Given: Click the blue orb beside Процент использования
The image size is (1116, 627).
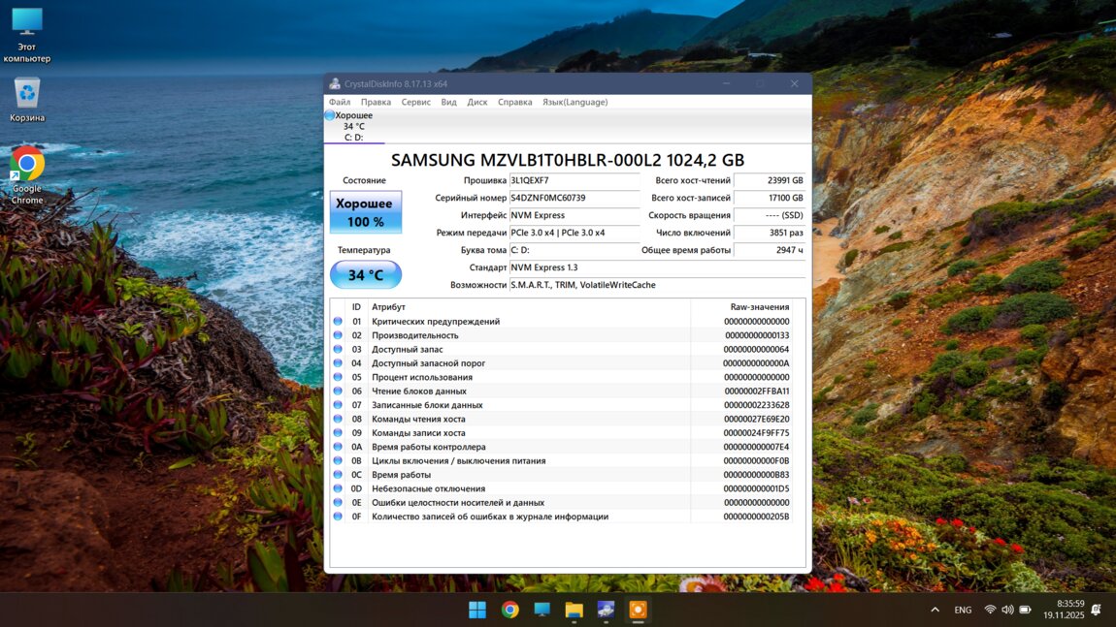Looking at the screenshot, I should [x=338, y=377].
